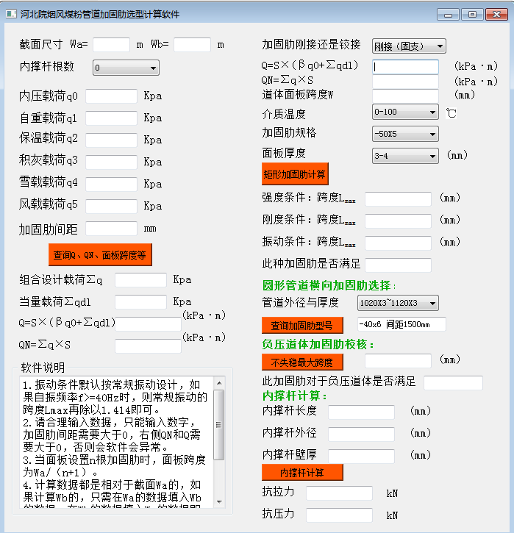514x533 pixels.
Task: Click the 抗压力 result field
Action: 339,515
